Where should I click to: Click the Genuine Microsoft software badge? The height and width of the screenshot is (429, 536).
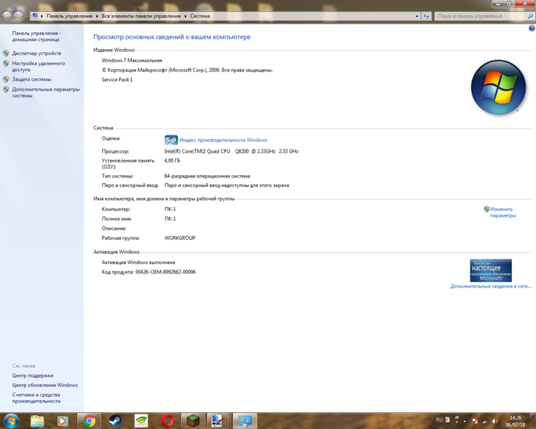(x=490, y=270)
